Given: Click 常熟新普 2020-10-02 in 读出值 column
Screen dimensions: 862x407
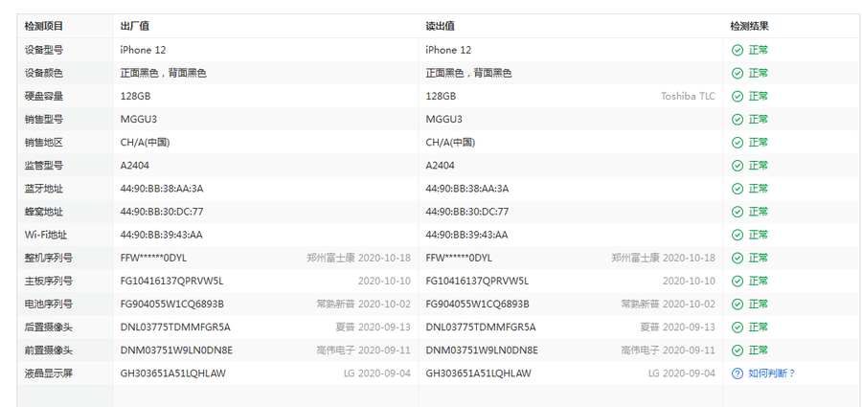Looking at the screenshot, I should click(668, 305).
